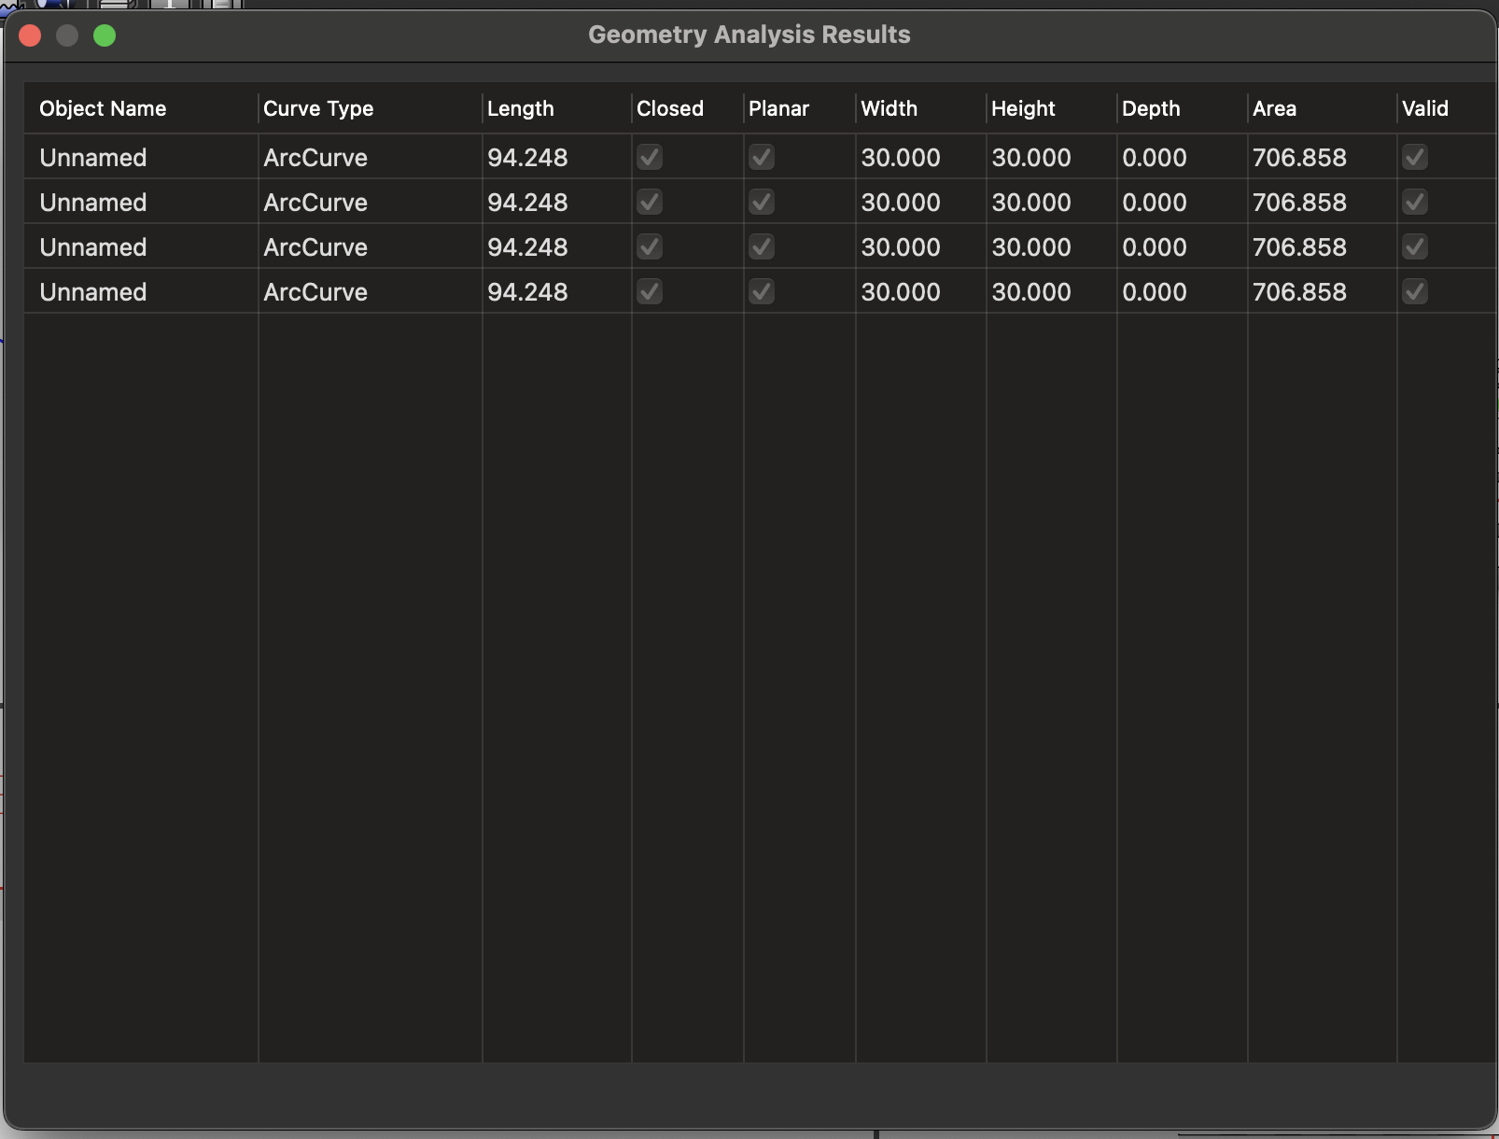Sort by Curve Type column header

pyautogui.click(x=318, y=108)
